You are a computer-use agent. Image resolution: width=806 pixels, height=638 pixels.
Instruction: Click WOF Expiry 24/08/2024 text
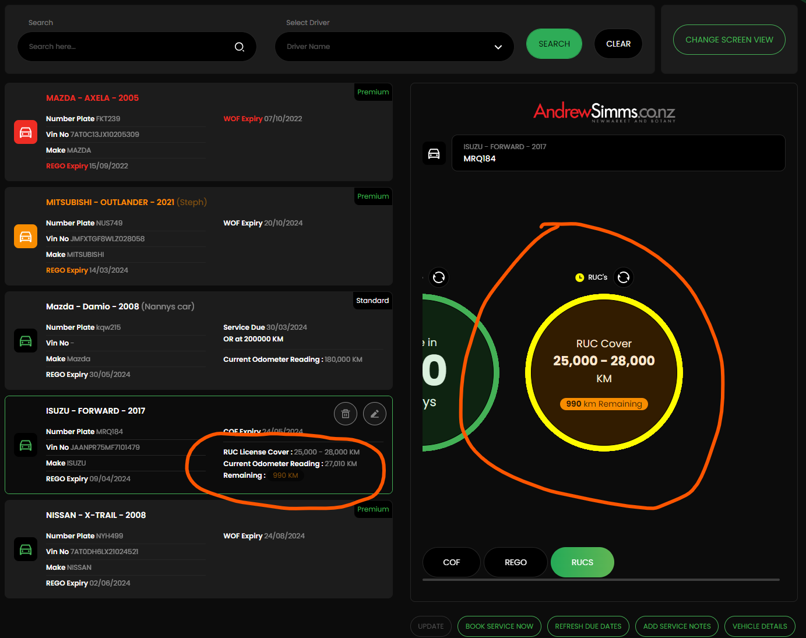point(264,536)
